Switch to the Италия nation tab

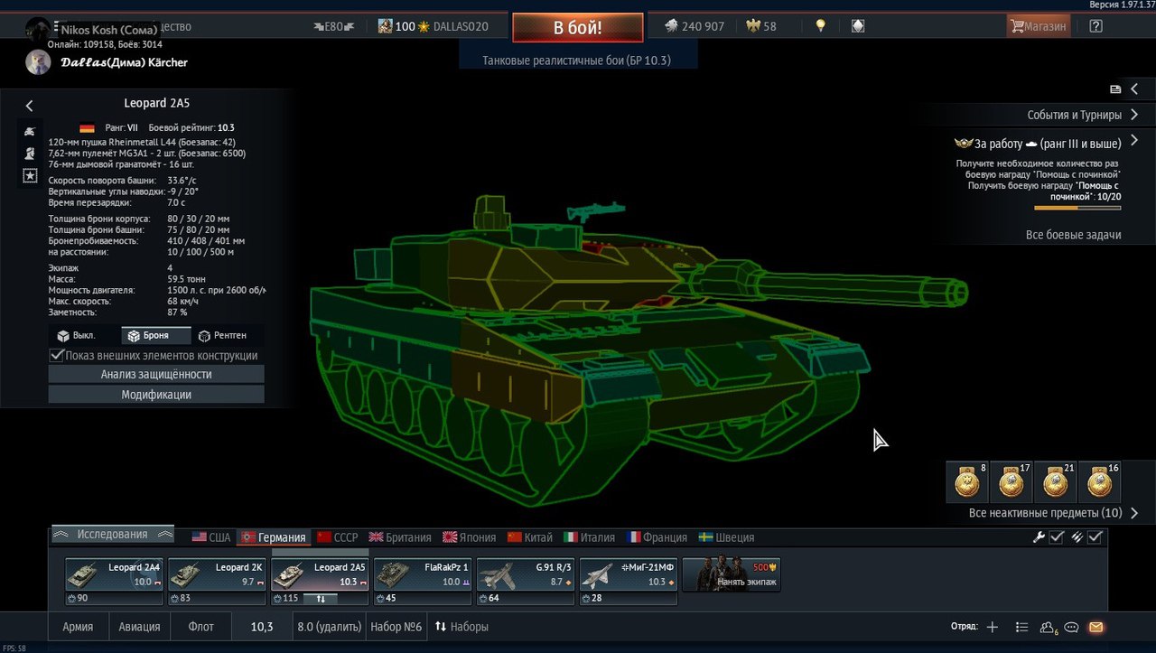pyautogui.click(x=589, y=537)
